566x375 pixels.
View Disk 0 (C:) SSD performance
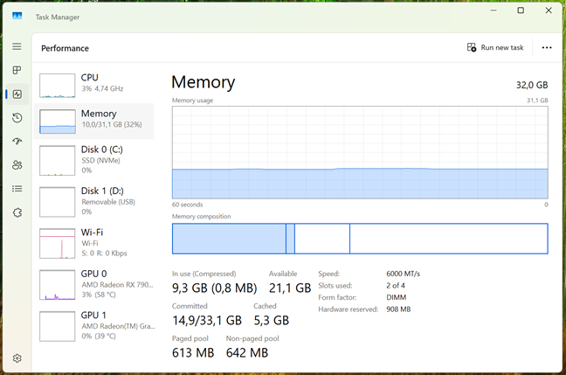click(94, 159)
